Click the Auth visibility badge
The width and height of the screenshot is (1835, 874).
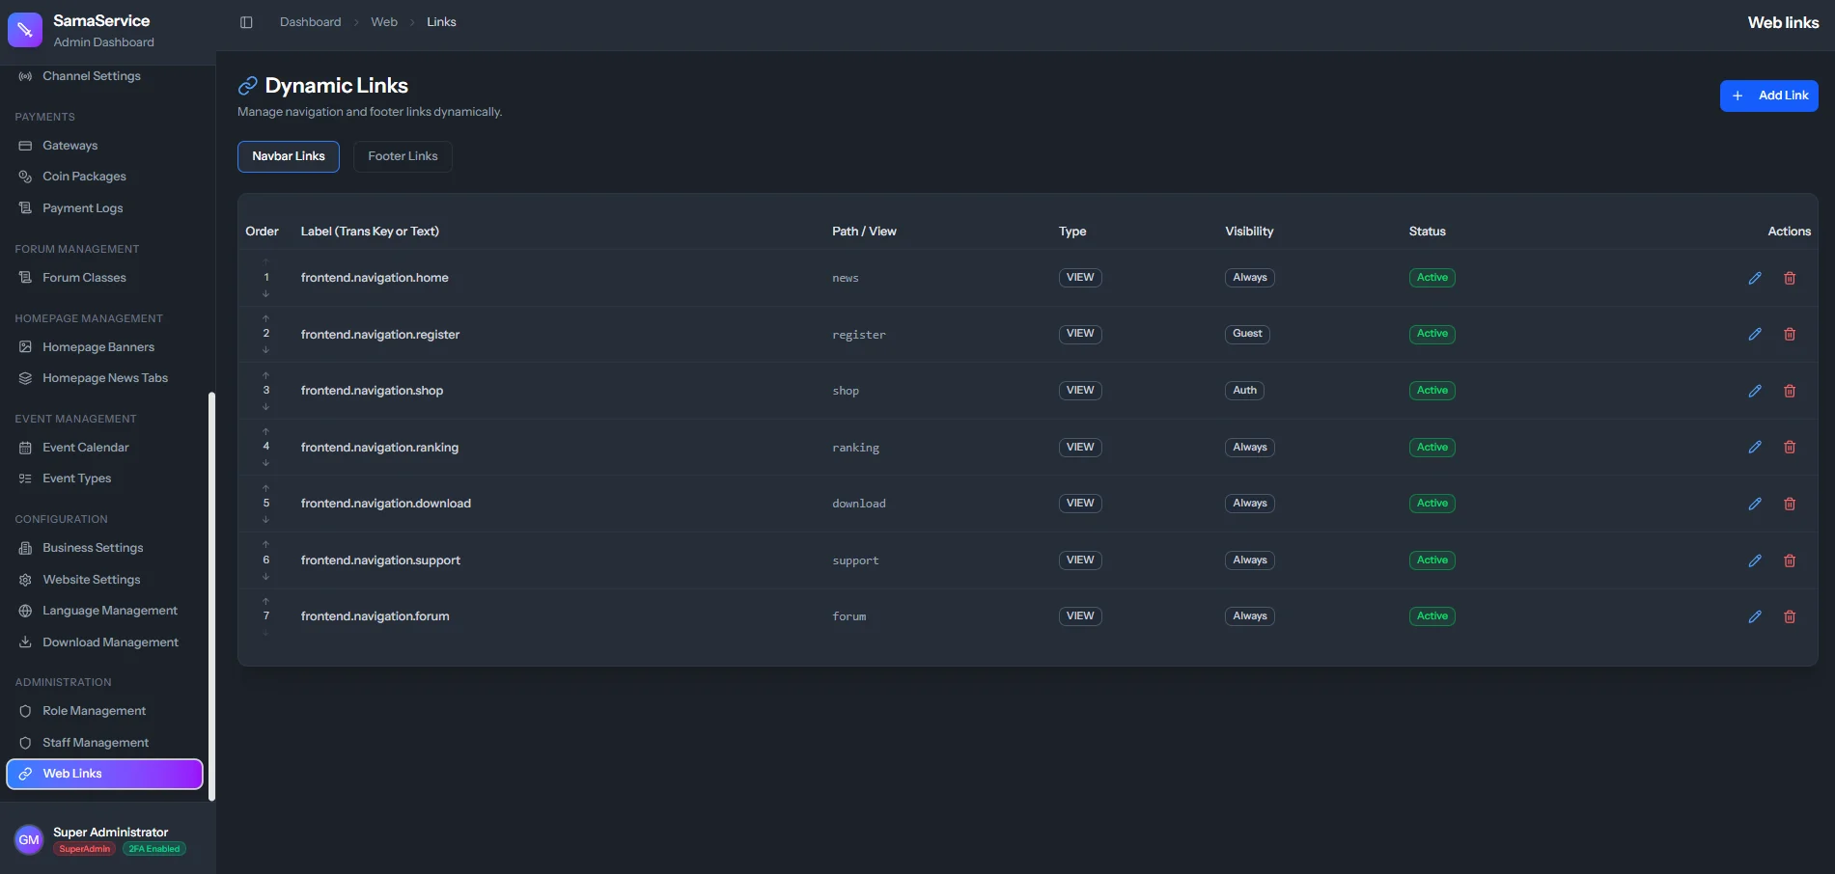point(1244,391)
